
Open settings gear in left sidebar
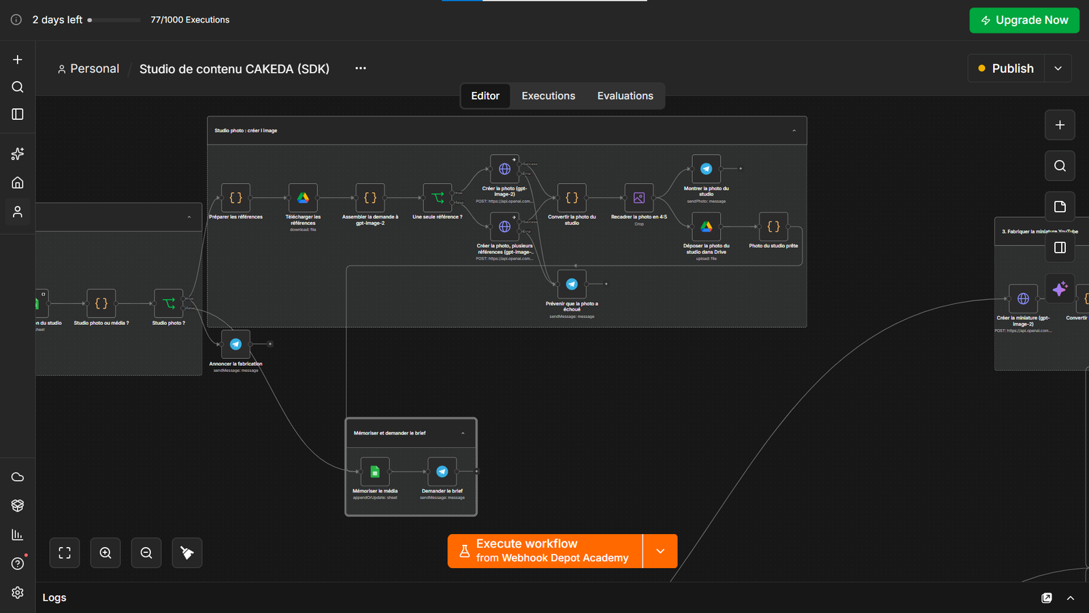point(18,593)
